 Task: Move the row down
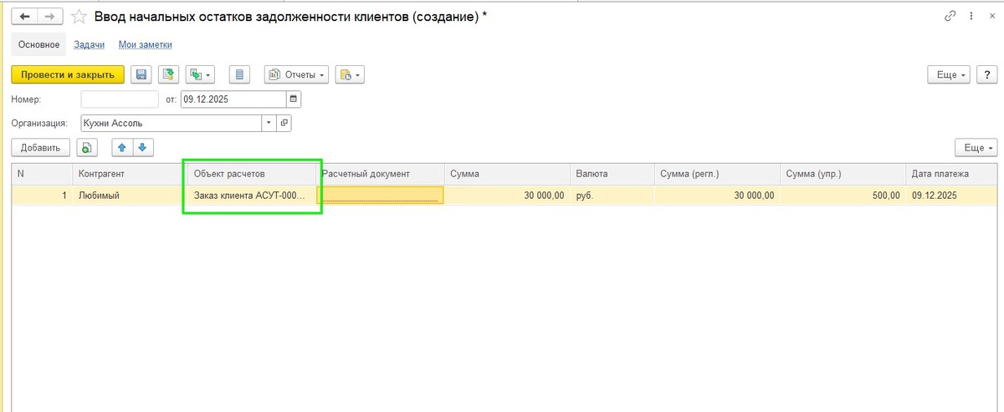coord(143,148)
